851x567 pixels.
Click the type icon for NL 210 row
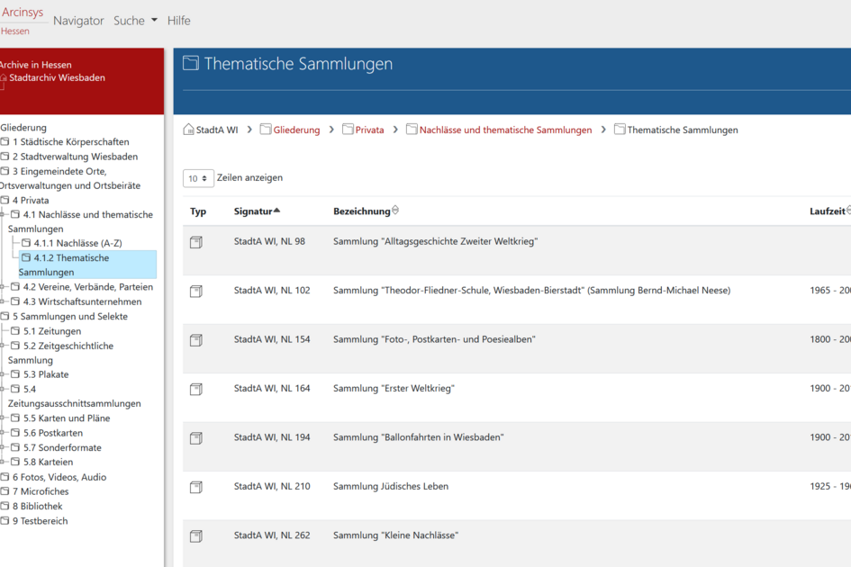tap(196, 487)
